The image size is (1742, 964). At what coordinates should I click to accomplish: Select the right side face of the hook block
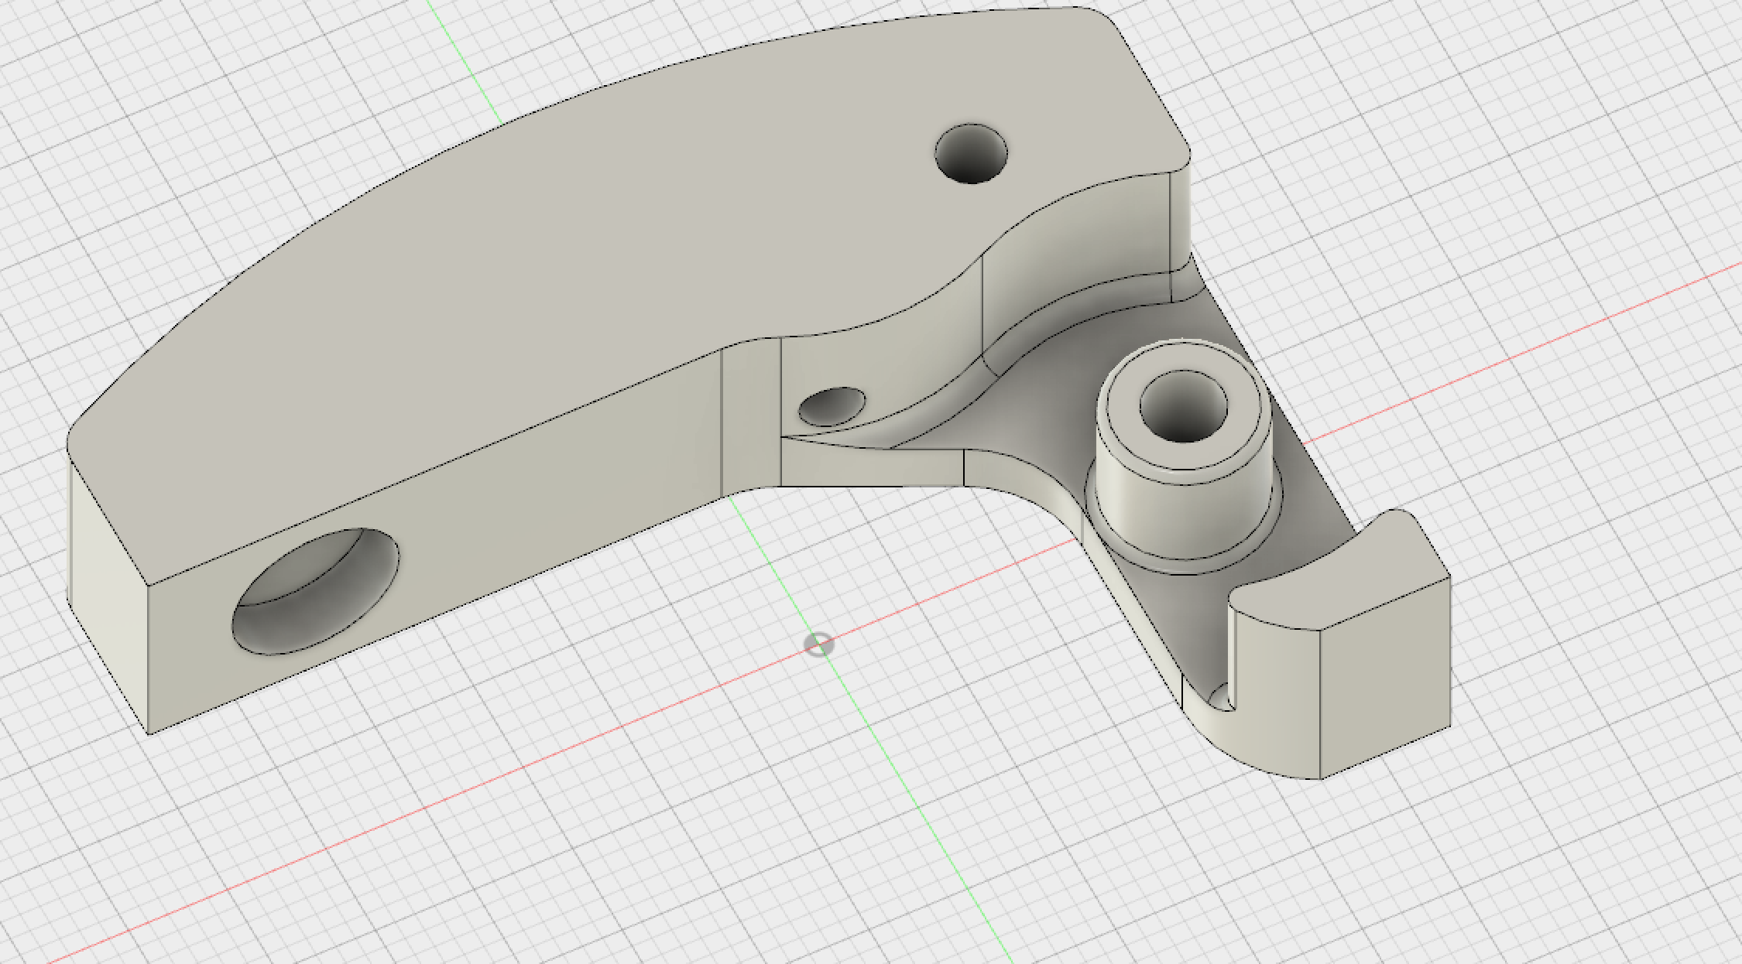click(1386, 677)
